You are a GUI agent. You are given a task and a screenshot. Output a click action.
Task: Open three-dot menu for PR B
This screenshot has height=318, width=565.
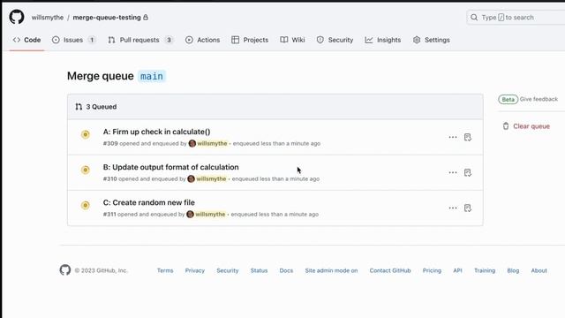point(453,173)
